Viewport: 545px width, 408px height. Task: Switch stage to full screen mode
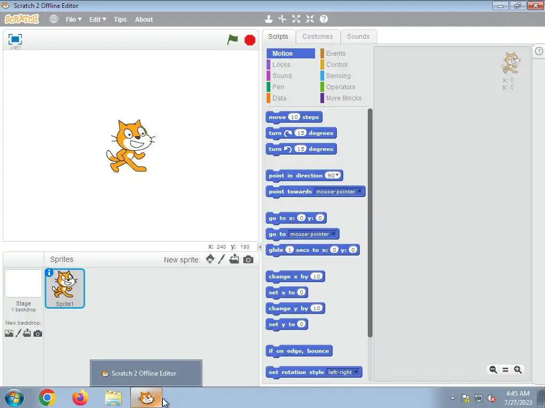click(x=15, y=39)
